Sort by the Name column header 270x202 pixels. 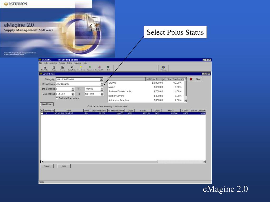[69, 111]
